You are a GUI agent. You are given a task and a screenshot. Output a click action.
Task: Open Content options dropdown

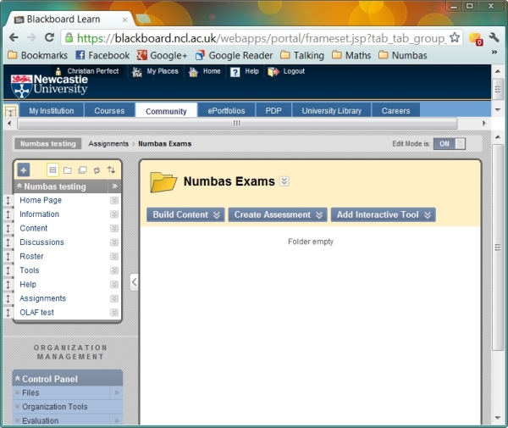(114, 228)
